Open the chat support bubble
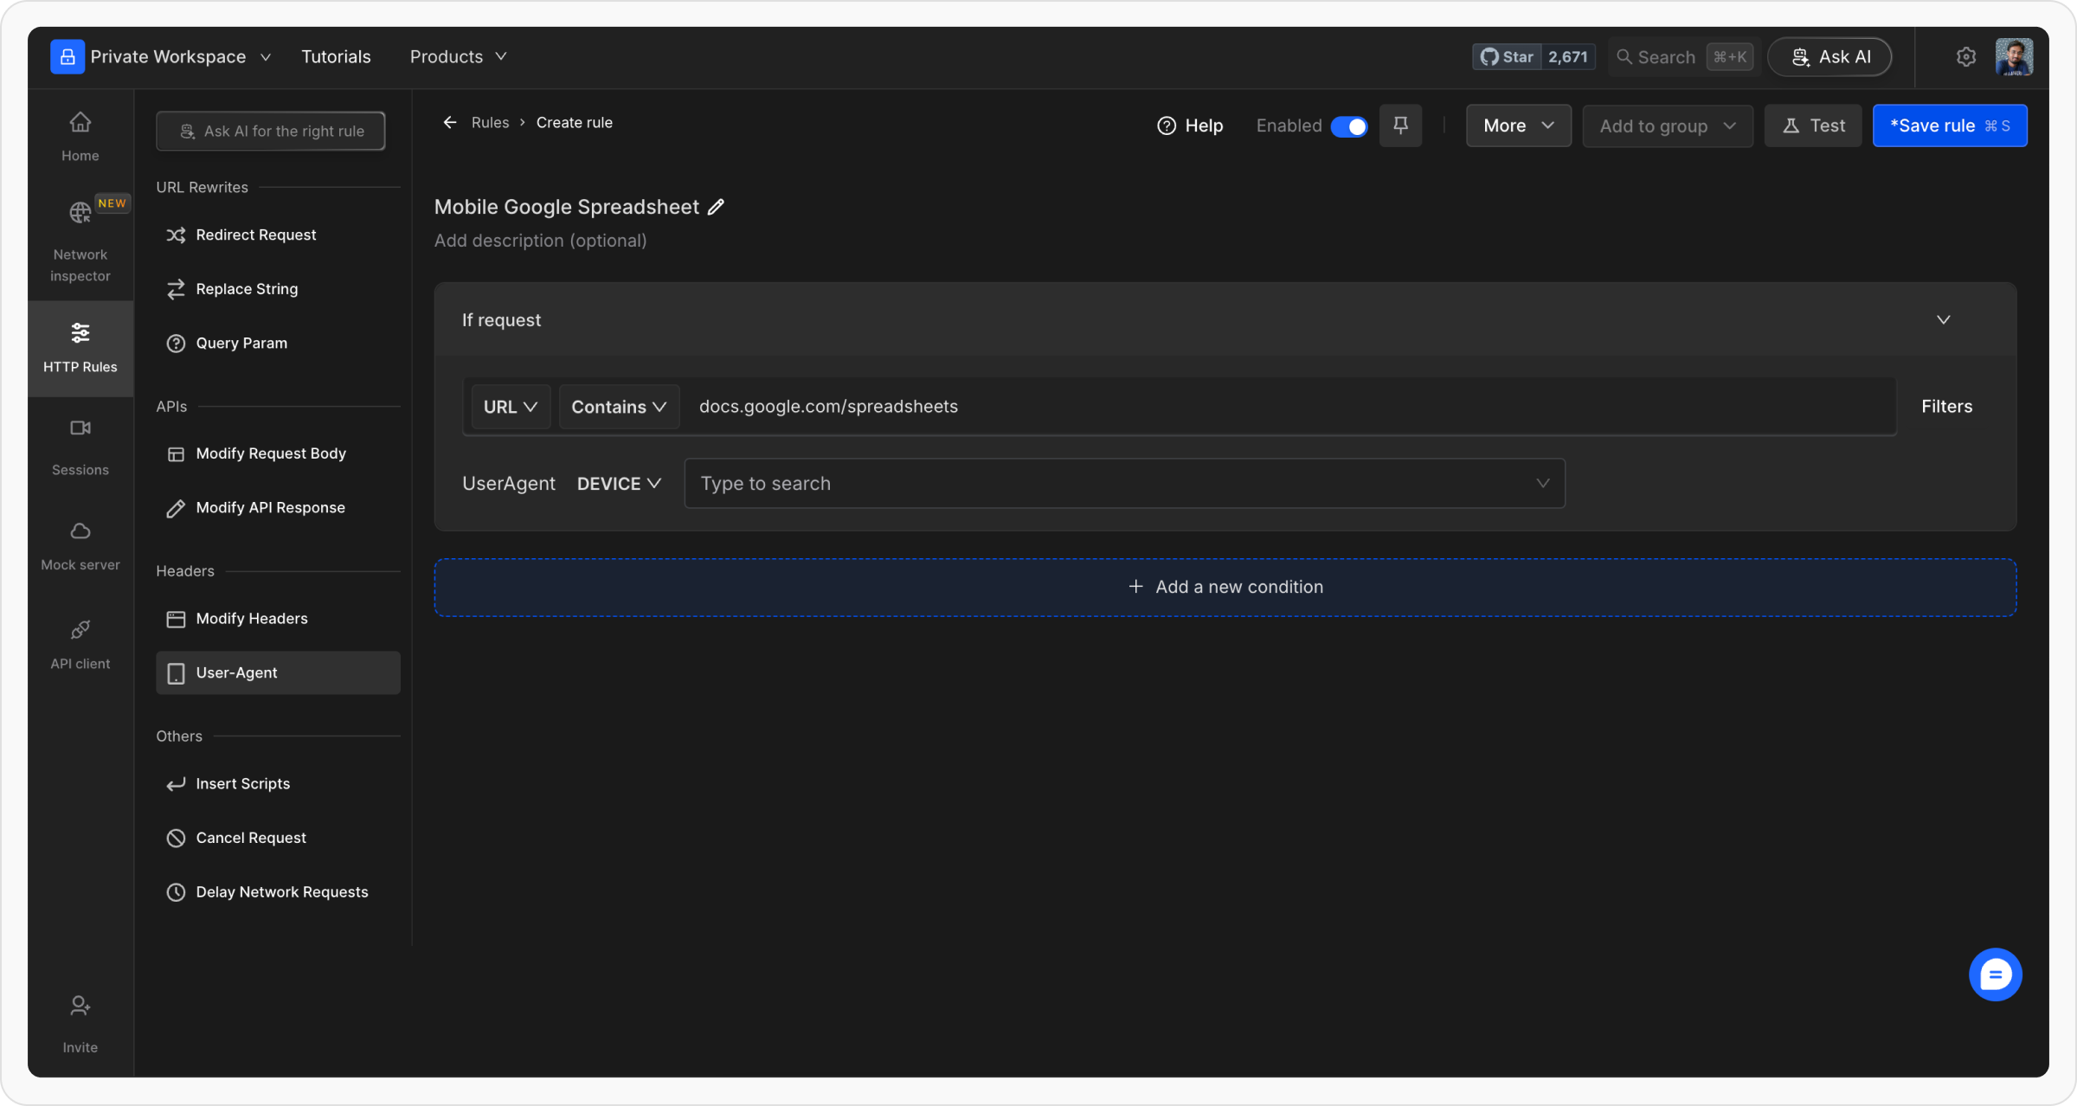This screenshot has width=2077, height=1106. tap(1995, 975)
